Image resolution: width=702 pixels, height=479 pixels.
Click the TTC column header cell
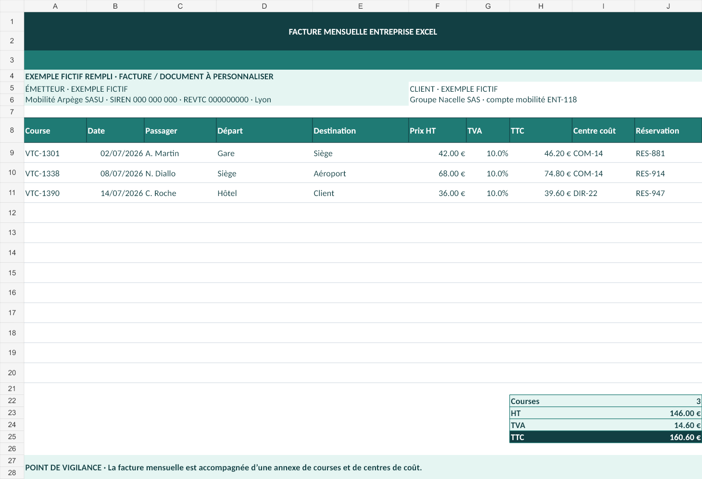[x=541, y=130]
